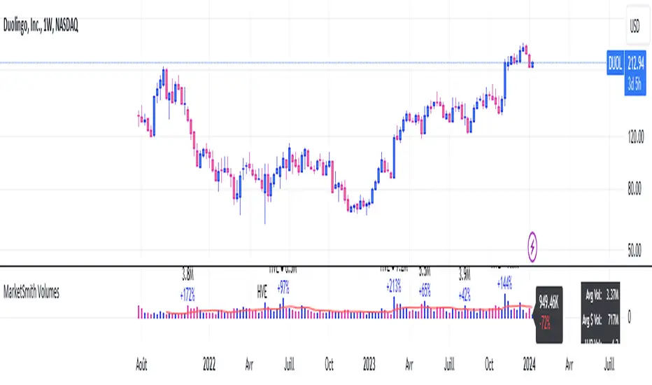Click the 2024 time axis label

pyautogui.click(x=529, y=365)
